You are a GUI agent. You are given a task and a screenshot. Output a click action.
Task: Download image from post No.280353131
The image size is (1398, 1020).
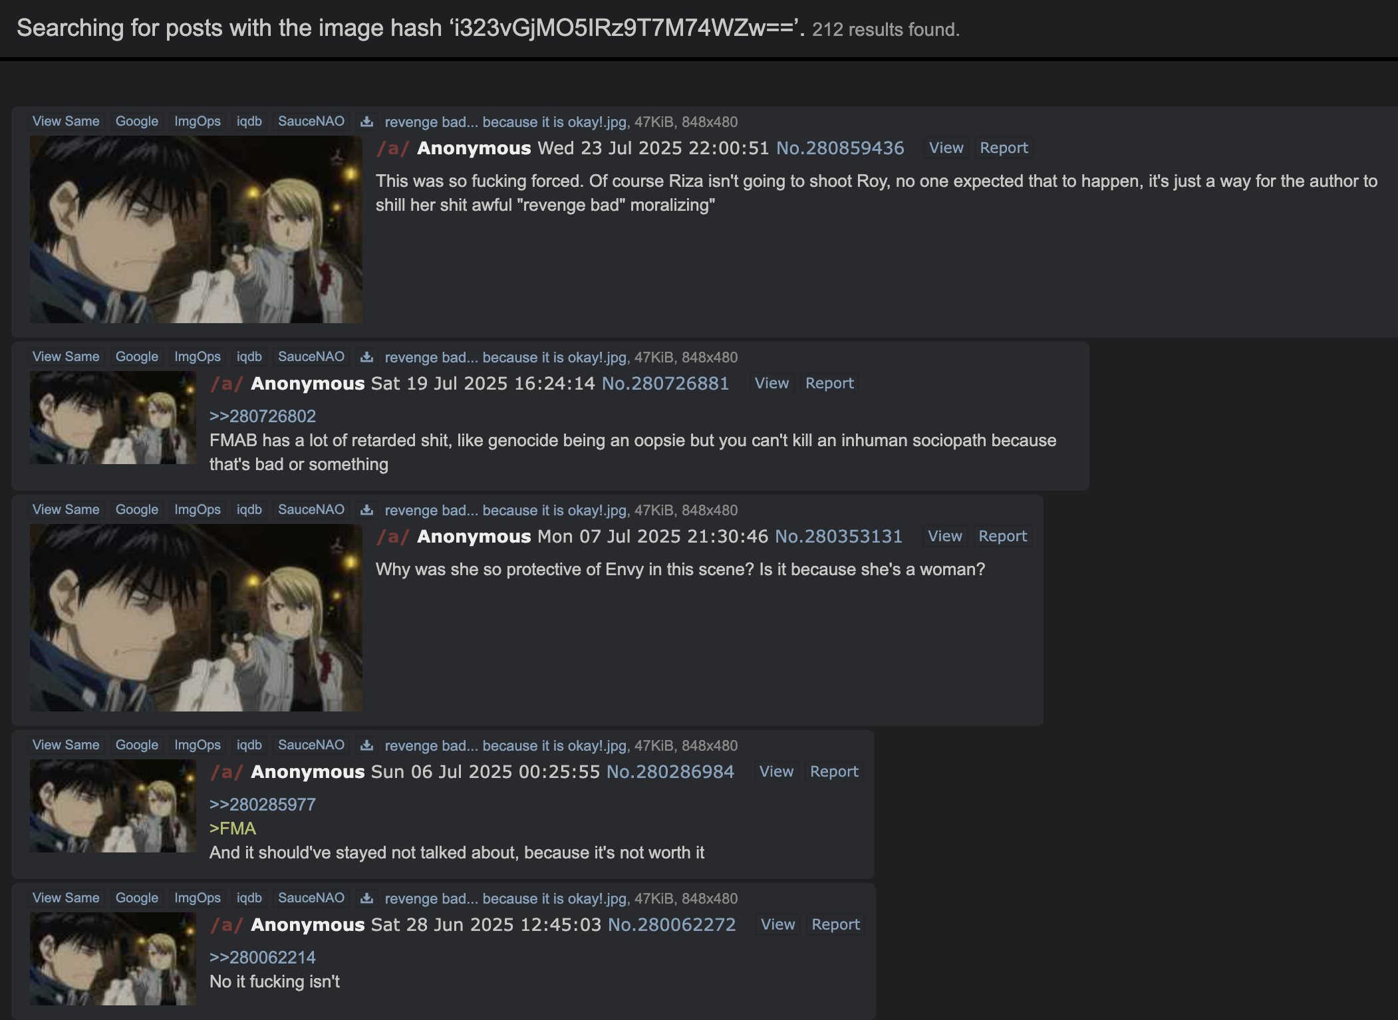point(366,510)
